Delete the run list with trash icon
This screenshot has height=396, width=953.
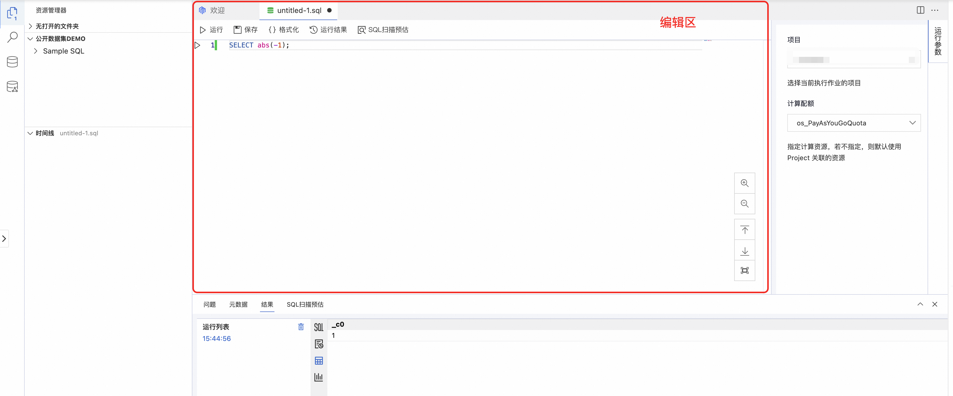pyautogui.click(x=301, y=327)
